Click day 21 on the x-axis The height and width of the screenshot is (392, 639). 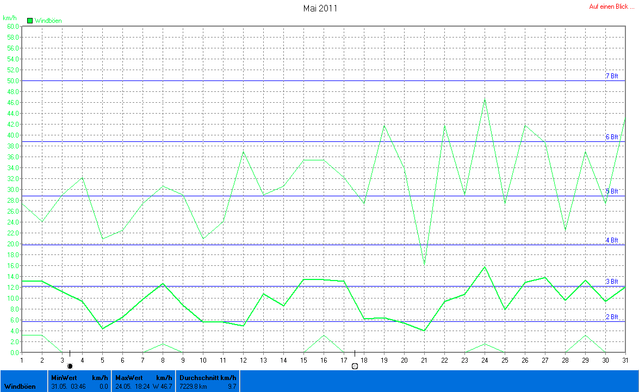tap(424, 360)
